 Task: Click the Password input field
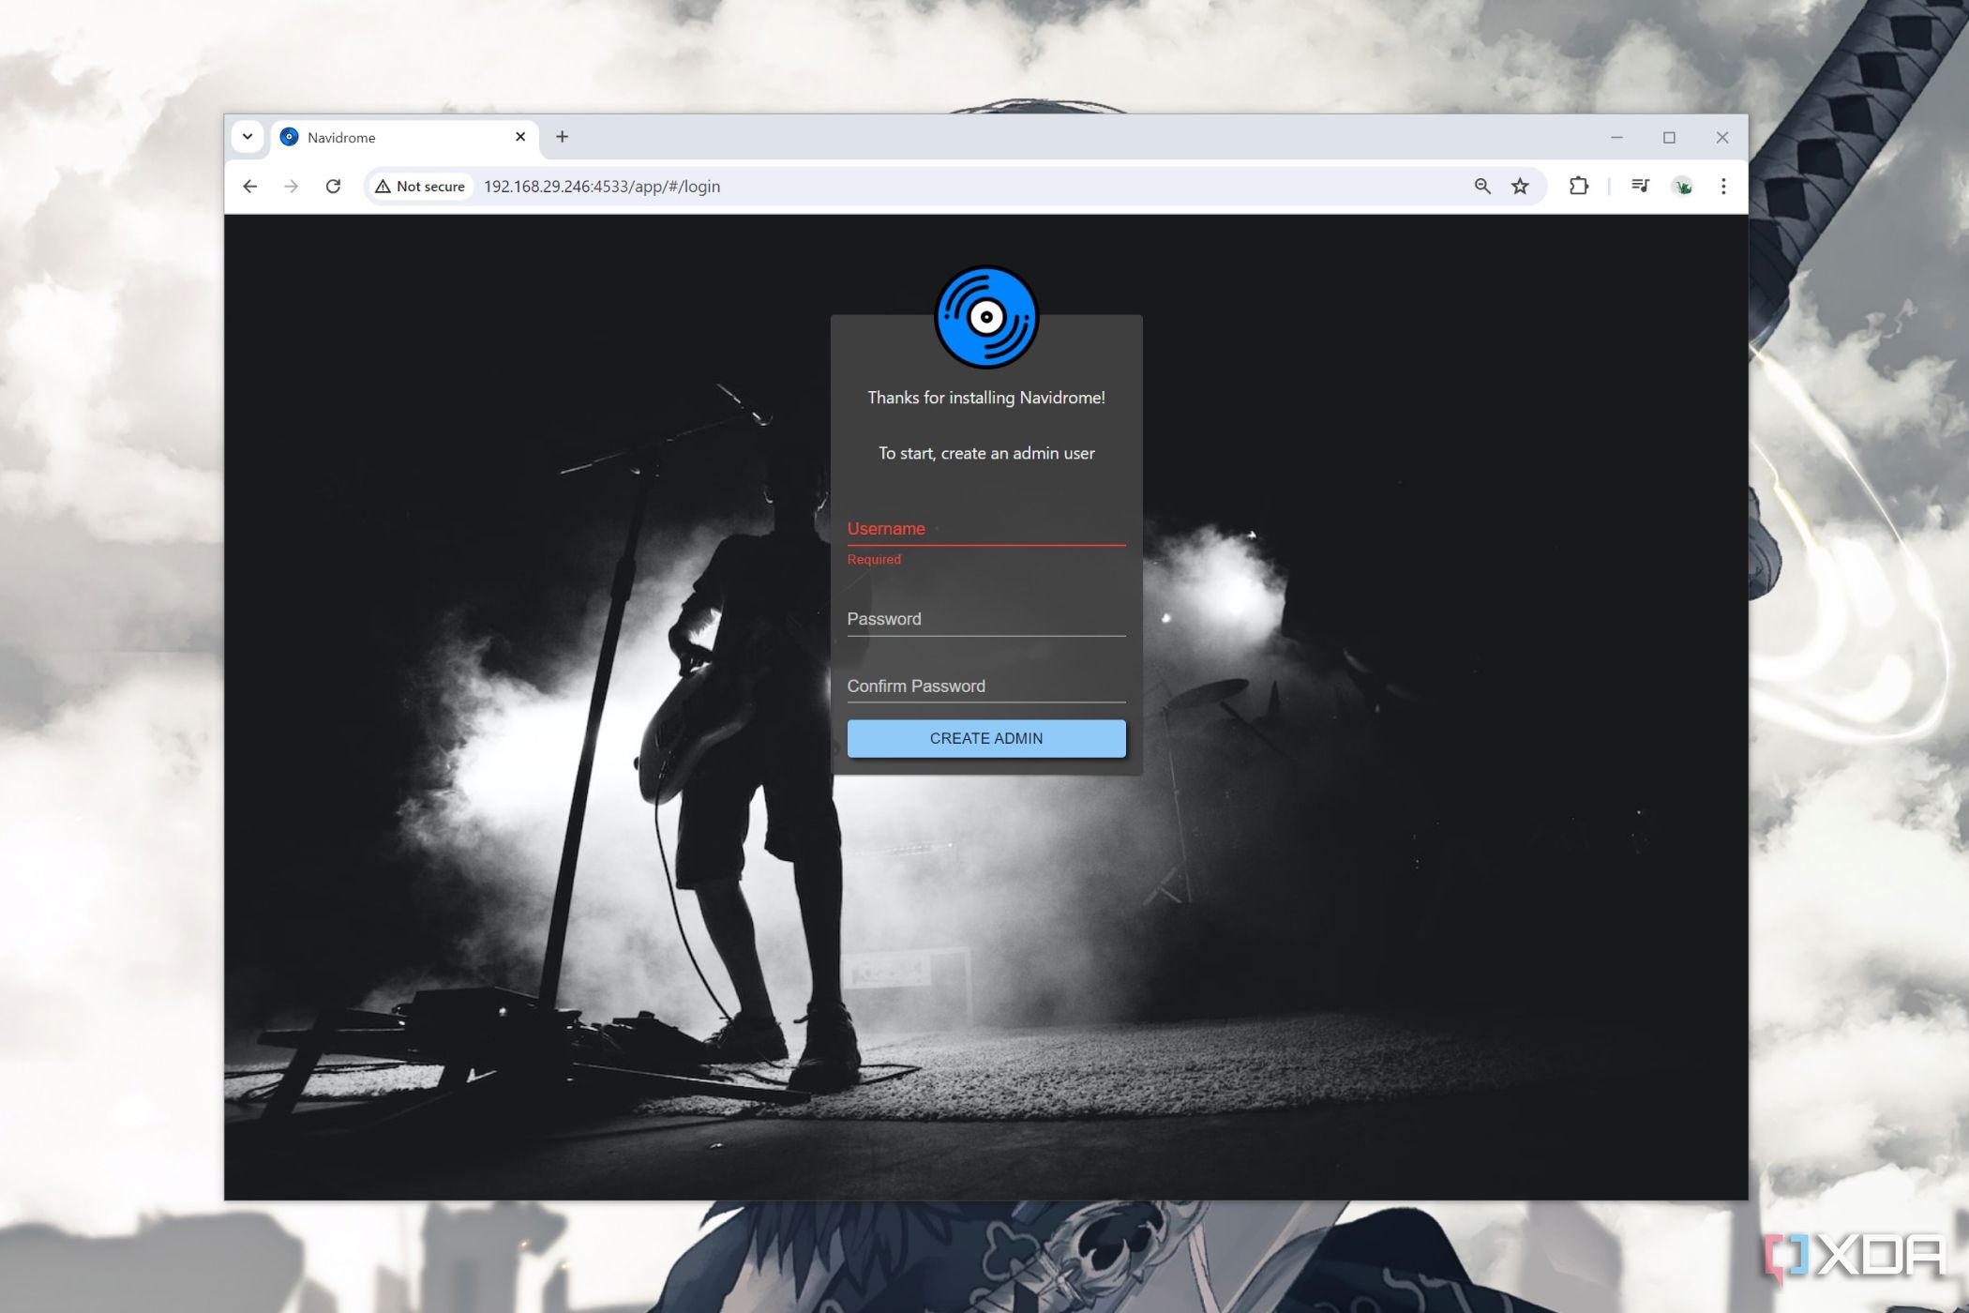pos(986,617)
